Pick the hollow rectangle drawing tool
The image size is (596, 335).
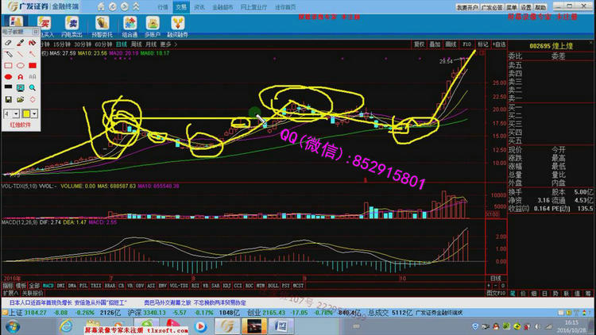pyautogui.click(x=9, y=65)
